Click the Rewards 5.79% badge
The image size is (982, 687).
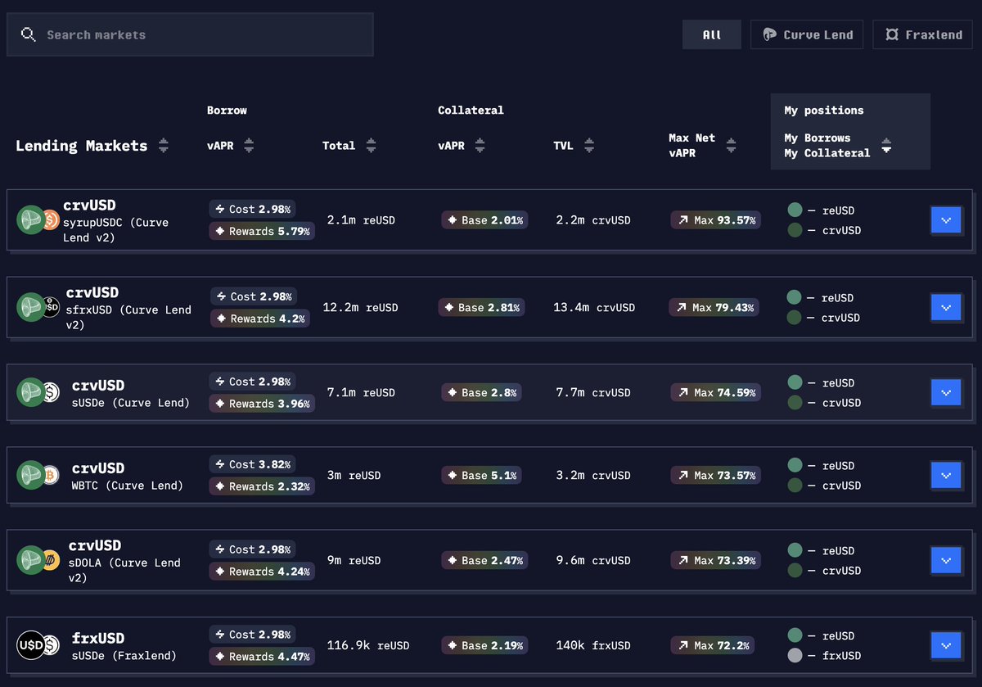(x=262, y=232)
